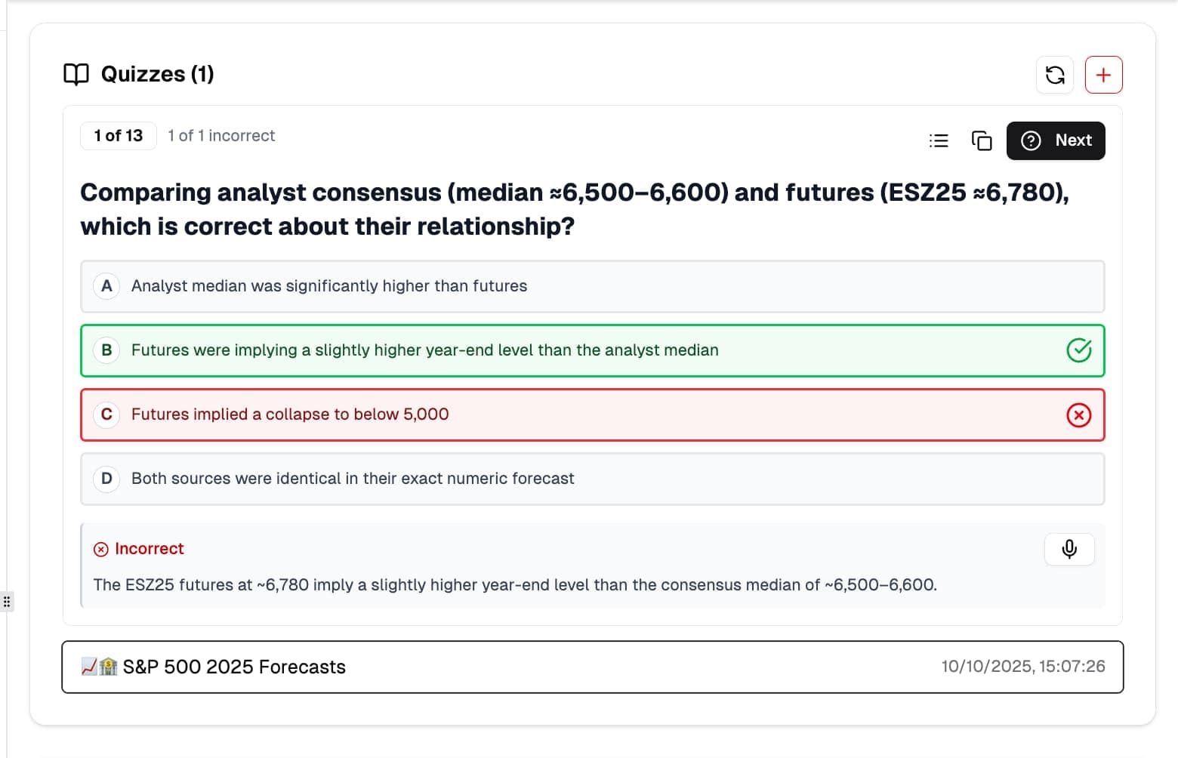Click the red cross icon on answer C
The height and width of the screenshot is (758, 1178).
click(x=1078, y=414)
